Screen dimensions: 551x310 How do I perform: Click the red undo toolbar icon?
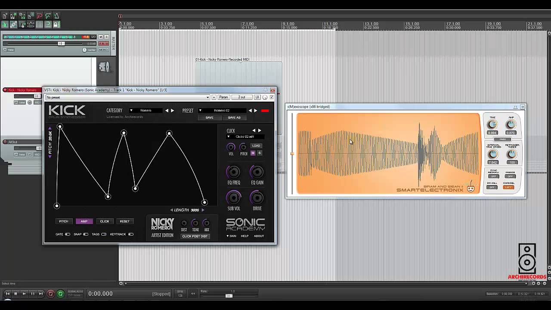point(39,16)
